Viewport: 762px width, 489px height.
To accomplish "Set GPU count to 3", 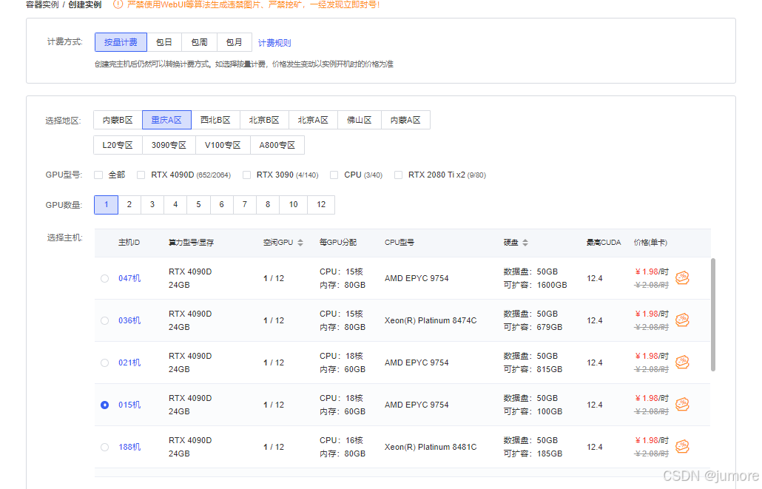I will point(152,205).
